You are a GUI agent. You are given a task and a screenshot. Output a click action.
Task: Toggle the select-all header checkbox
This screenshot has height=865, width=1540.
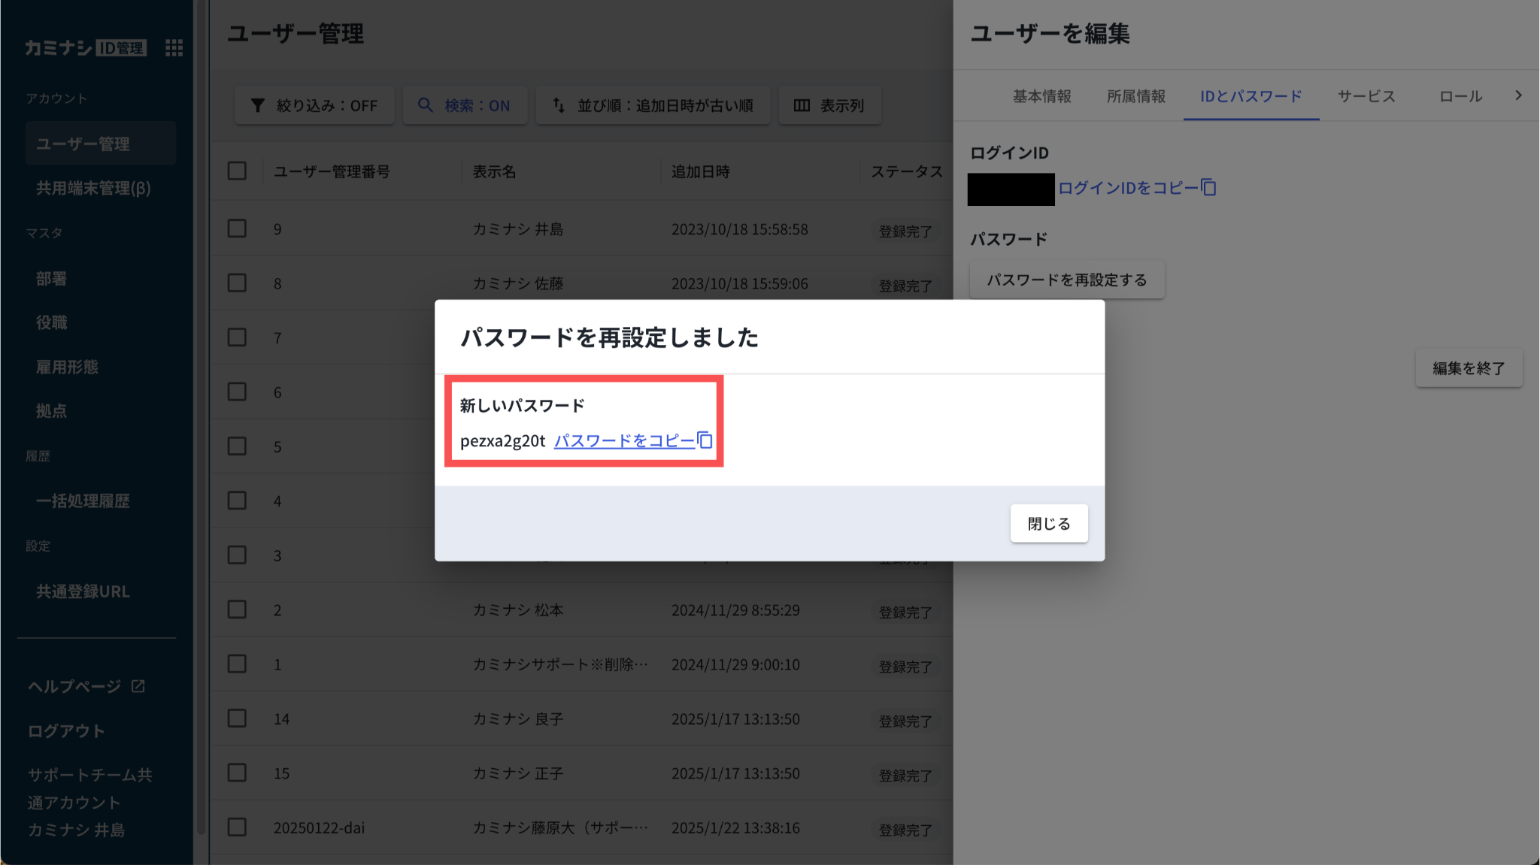coord(237,171)
